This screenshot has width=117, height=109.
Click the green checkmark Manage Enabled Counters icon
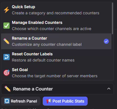click(6, 26)
